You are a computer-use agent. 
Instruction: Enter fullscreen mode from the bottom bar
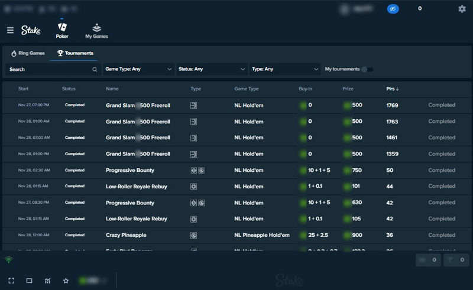11,281
